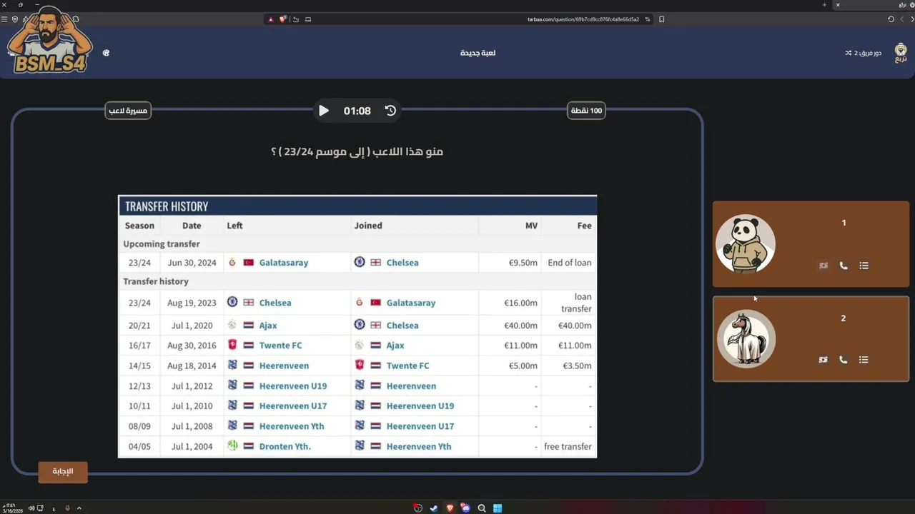The height and width of the screenshot is (514, 915).
Task: Go forward in browser history
Action: (901, 19)
